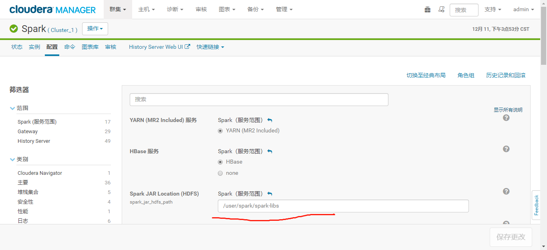Expand the 快速链接 quick links dropdown
Screen dimensions: 547x250
pyautogui.click(x=210, y=47)
